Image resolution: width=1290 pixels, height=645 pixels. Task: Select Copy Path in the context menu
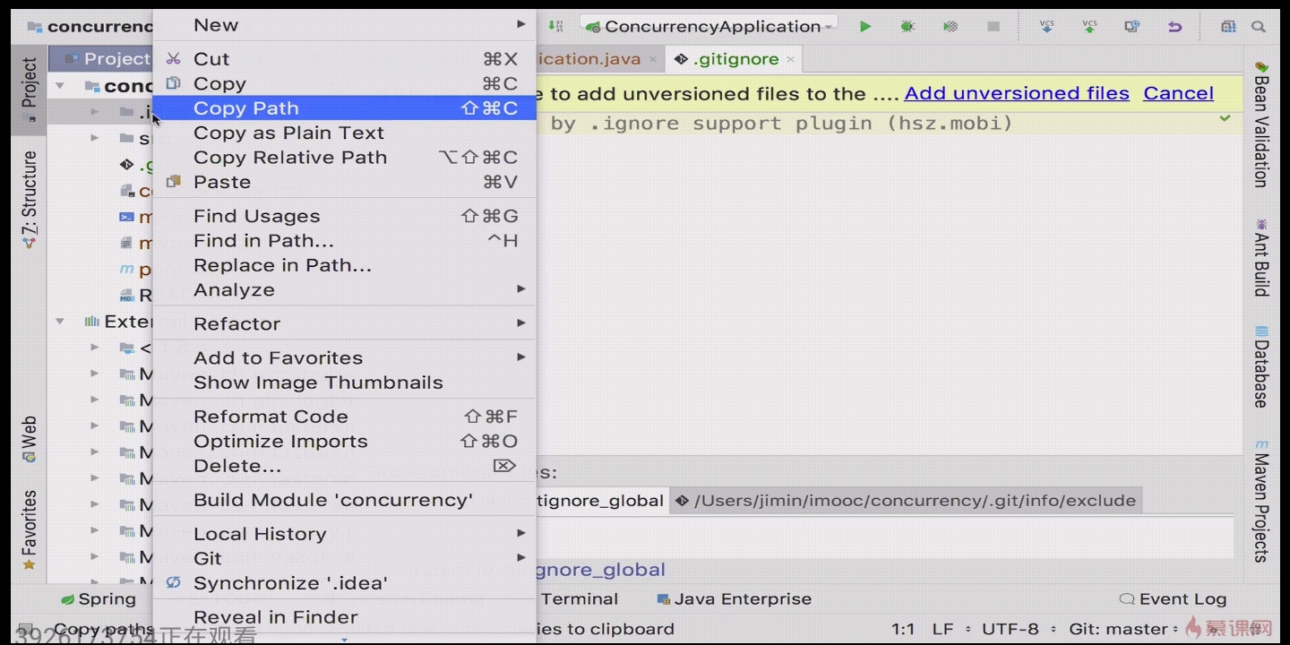tap(345, 108)
